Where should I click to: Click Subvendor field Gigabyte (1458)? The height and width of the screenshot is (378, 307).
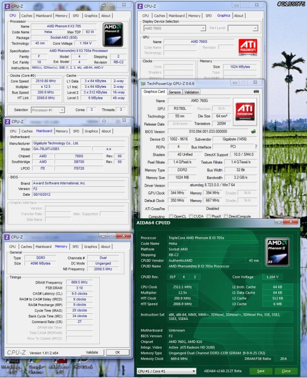click(235, 139)
